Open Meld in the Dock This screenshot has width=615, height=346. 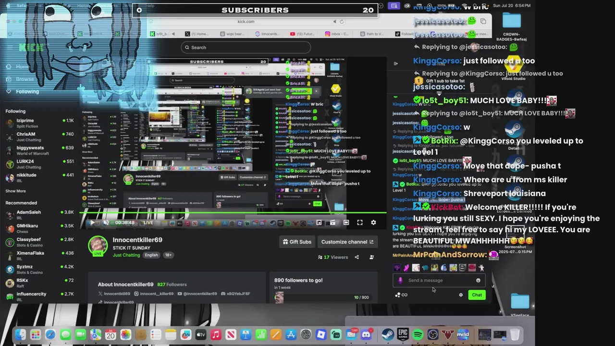(463, 334)
